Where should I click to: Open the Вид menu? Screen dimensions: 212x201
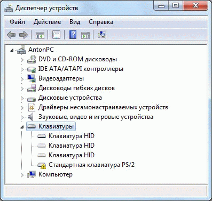point(75,22)
